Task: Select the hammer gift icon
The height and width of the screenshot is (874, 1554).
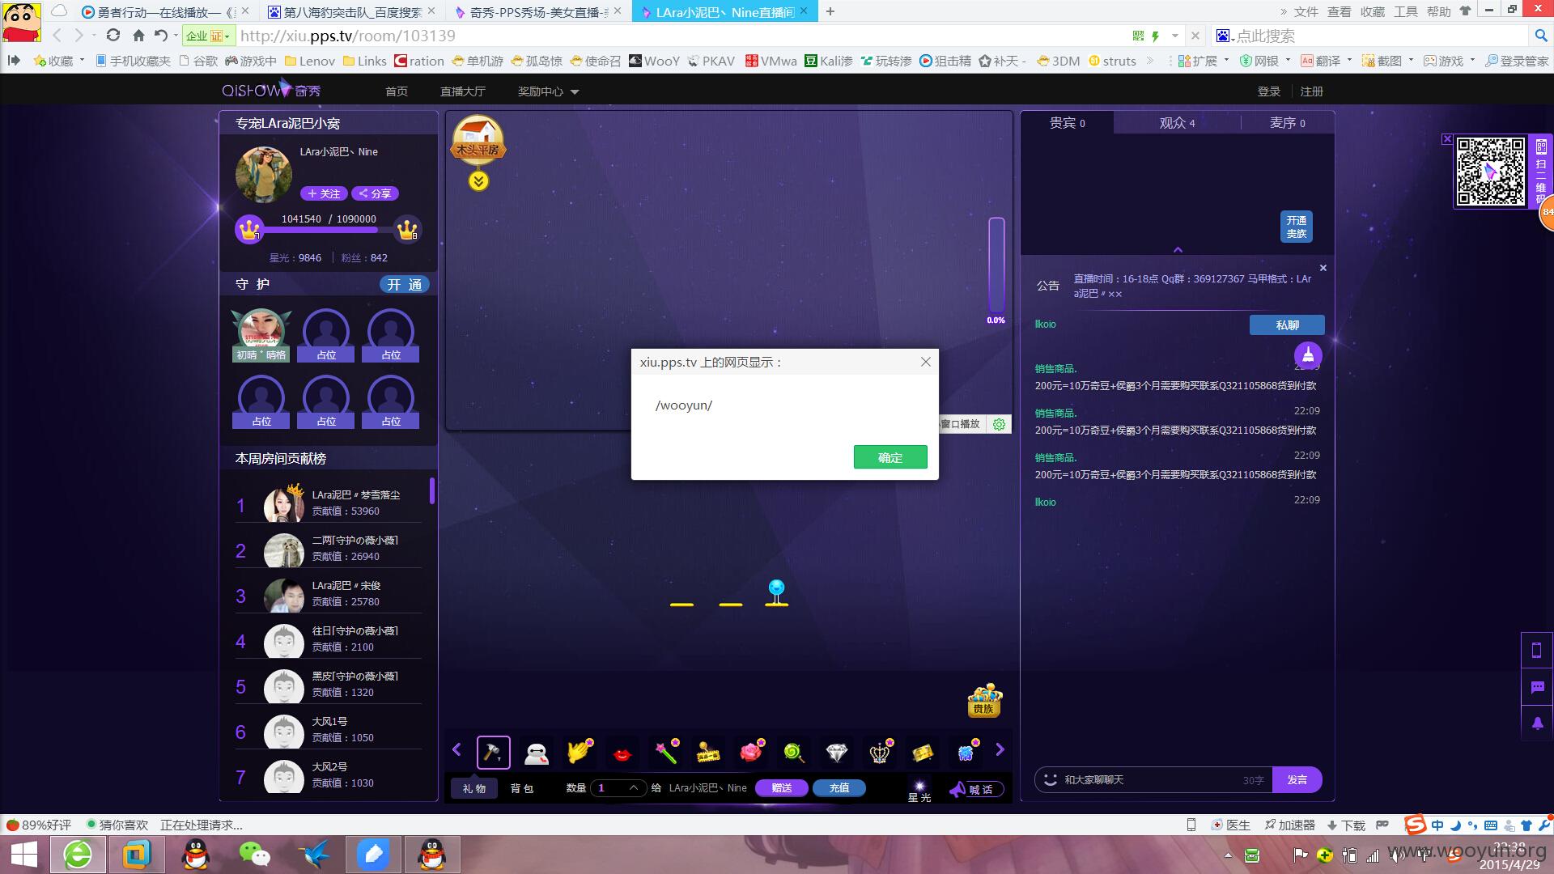Action: [493, 753]
